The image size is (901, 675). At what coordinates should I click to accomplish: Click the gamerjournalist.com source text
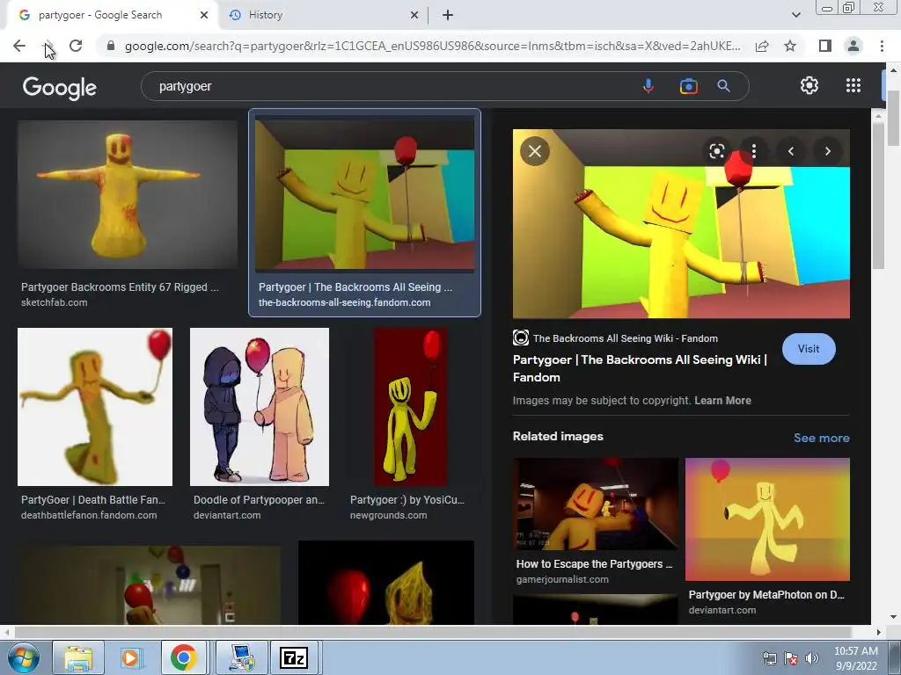tap(562, 579)
